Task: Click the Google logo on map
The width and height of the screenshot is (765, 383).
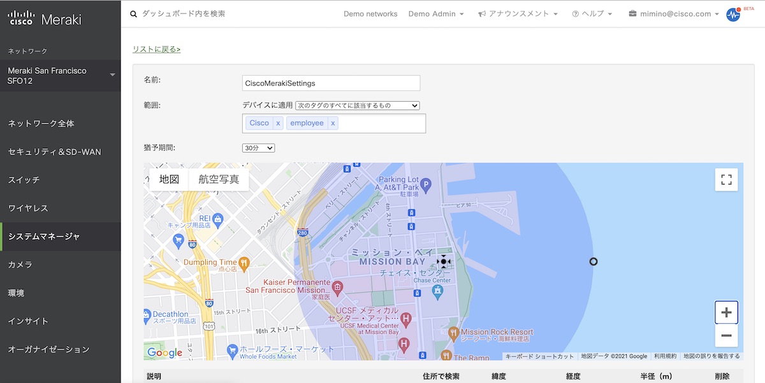Action: coord(164,352)
